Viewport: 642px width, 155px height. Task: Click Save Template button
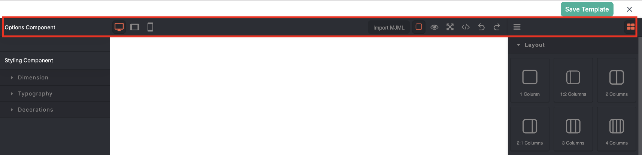click(x=587, y=9)
